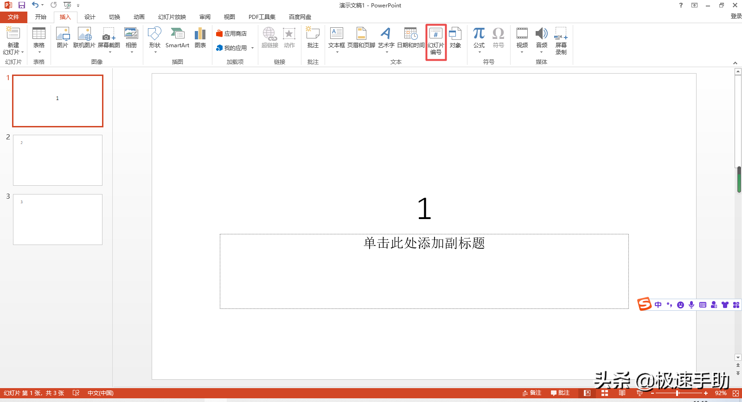Start 屏幕录制 screen recording

561,41
